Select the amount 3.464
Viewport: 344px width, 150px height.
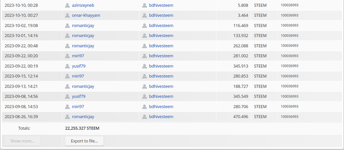(243, 15)
